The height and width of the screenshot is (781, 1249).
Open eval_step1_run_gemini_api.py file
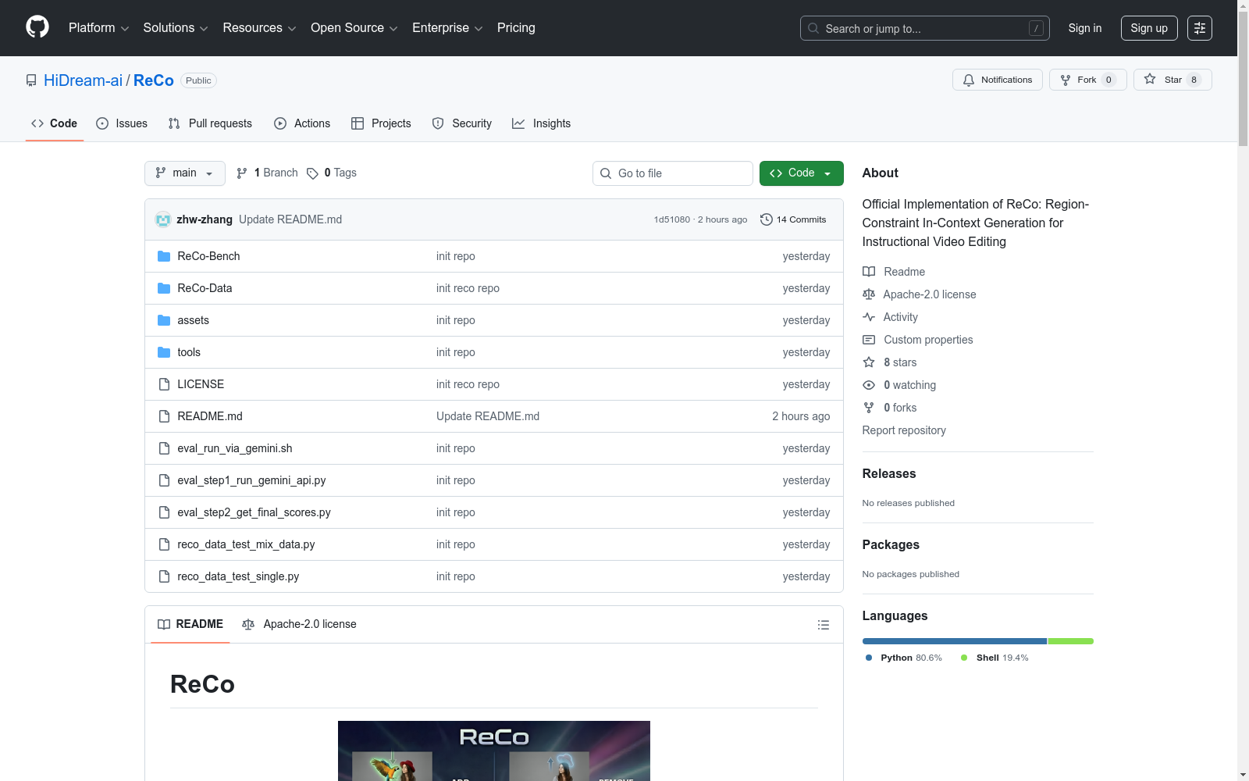(251, 480)
